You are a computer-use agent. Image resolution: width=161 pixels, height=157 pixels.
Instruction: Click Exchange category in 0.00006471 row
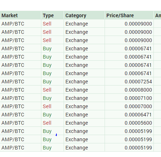click(x=77, y=115)
